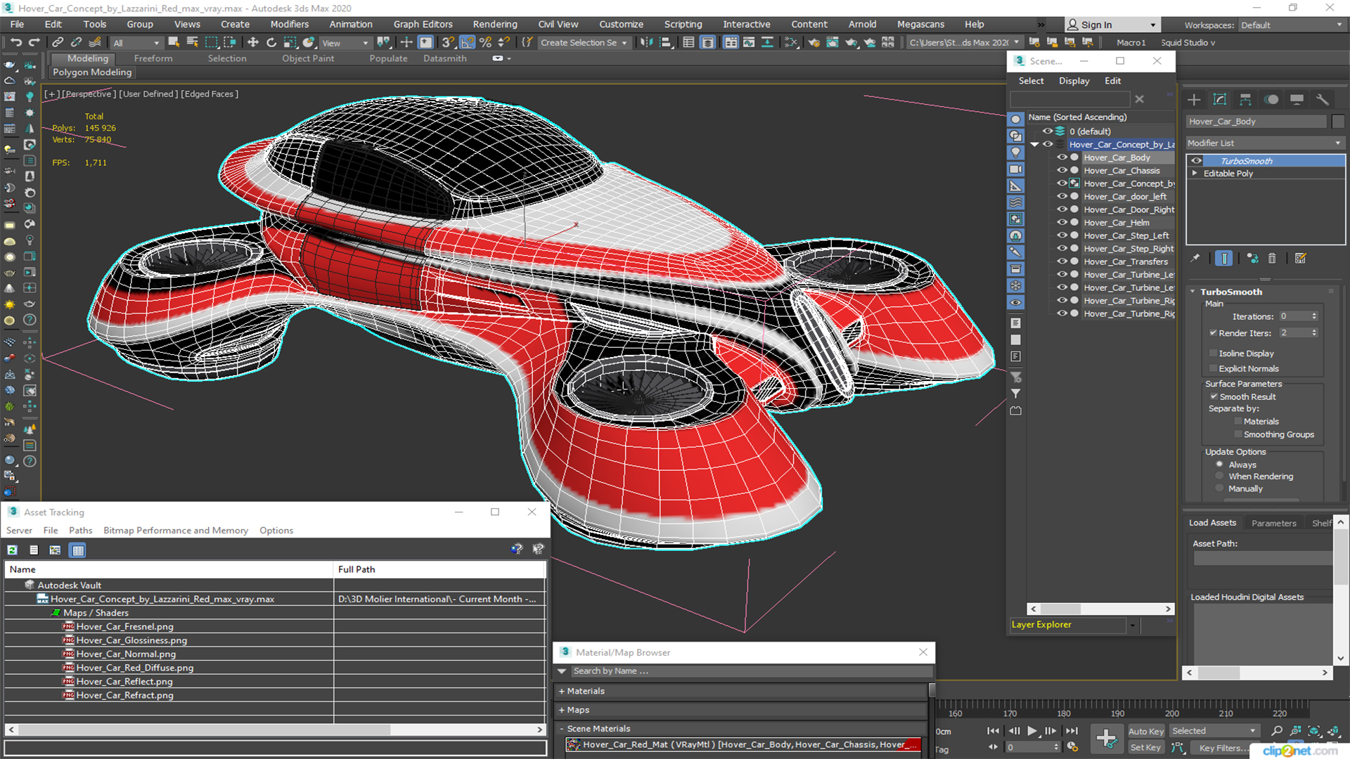Open the Motion panel tab icon
The height and width of the screenshot is (759, 1350).
[1271, 100]
